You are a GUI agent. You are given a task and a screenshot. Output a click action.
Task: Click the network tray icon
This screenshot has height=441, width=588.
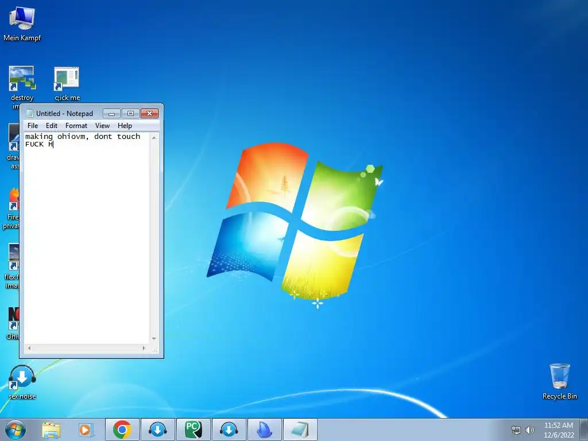[516, 430]
